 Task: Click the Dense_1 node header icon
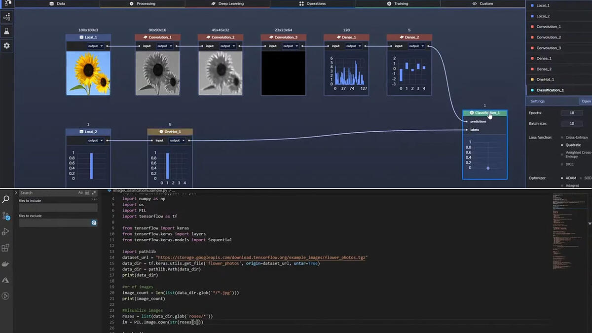click(339, 37)
